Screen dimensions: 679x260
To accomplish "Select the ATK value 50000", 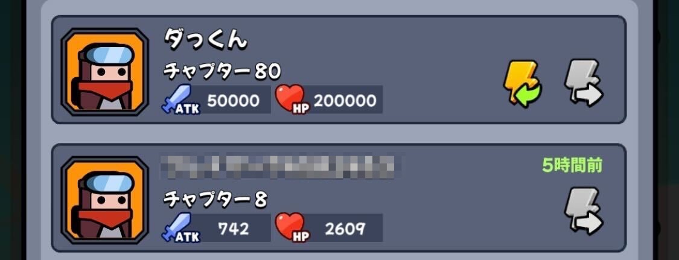I will point(234,101).
